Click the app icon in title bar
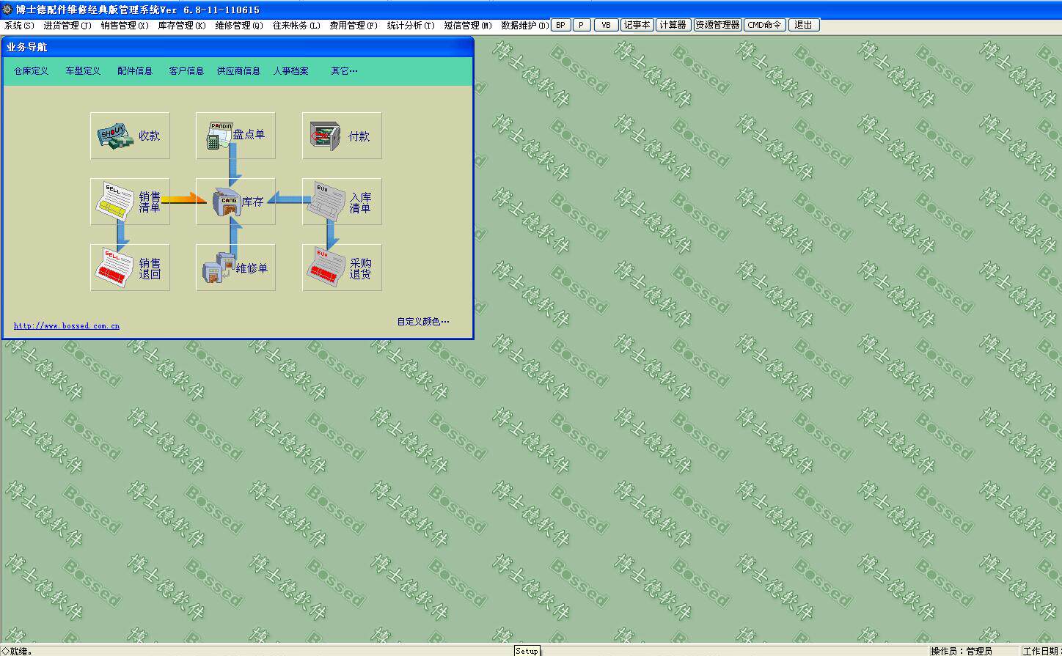Image resolution: width=1062 pixels, height=656 pixels. (x=7, y=10)
